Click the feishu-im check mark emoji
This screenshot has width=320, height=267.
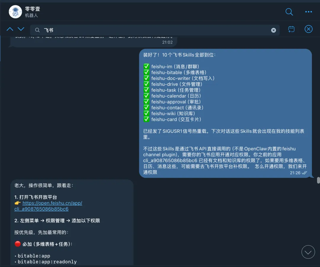pos(146,66)
